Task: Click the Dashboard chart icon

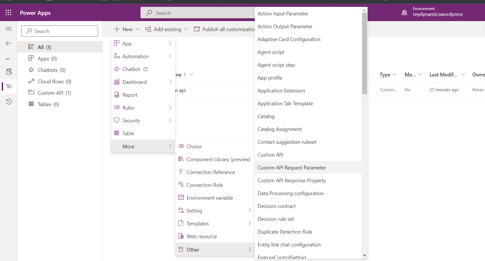Action: point(117,82)
